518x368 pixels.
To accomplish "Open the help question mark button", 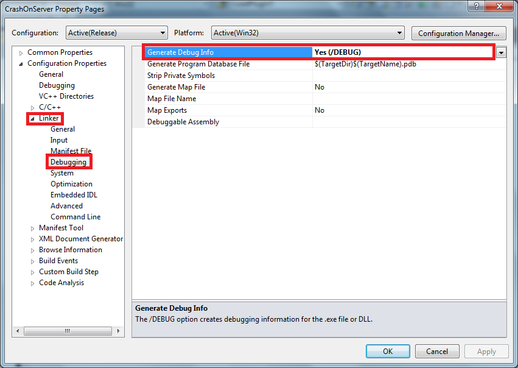I will tap(476, 7).
